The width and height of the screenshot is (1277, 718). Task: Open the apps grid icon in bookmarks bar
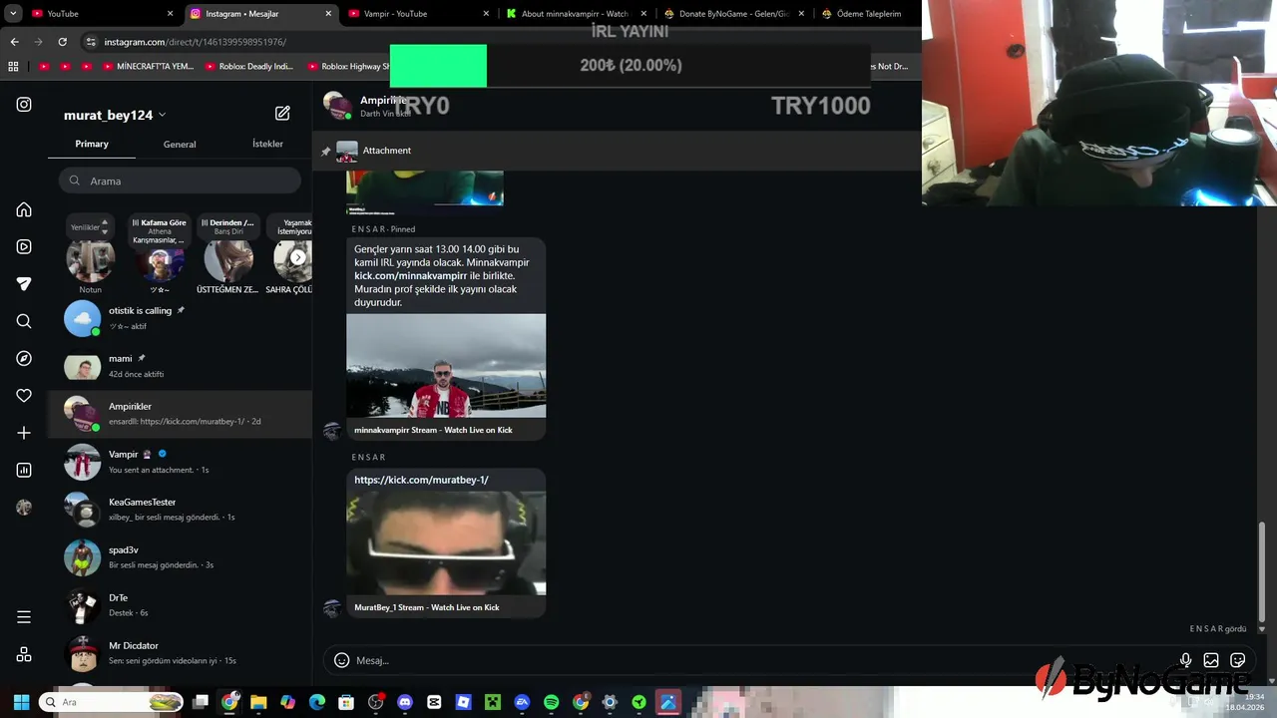click(13, 67)
